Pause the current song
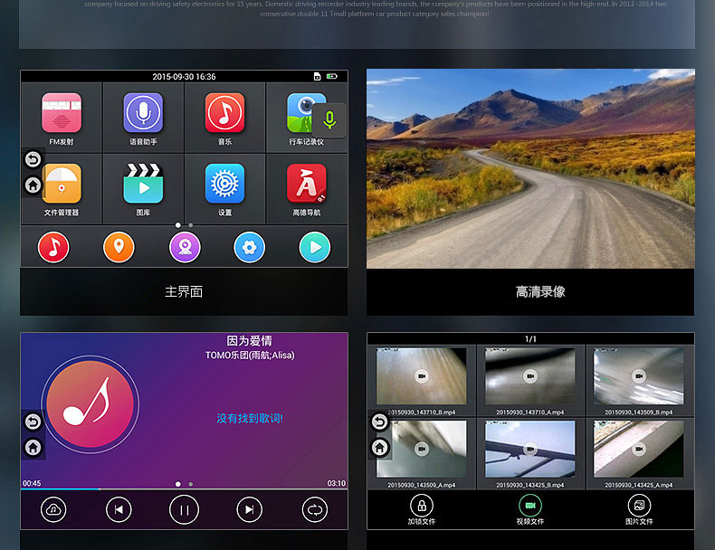715x550 pixels. [x=184, y=510]
